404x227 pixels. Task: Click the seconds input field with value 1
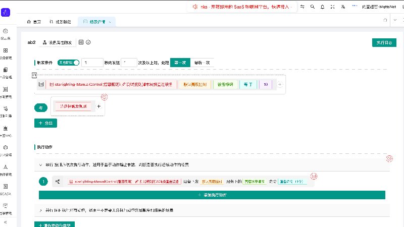click(92, 63)
